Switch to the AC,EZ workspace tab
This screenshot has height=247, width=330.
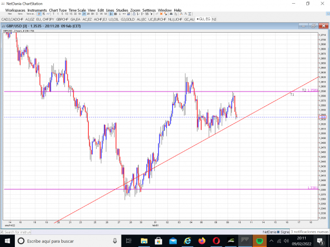point(87,19)
